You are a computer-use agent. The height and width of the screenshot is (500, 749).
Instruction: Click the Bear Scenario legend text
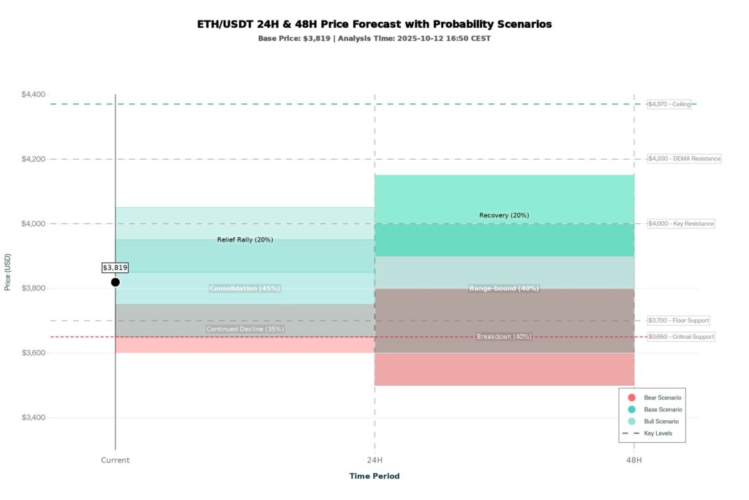[663, 398]
